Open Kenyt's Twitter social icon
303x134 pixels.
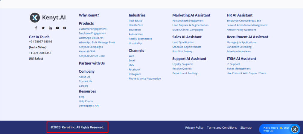43,28
